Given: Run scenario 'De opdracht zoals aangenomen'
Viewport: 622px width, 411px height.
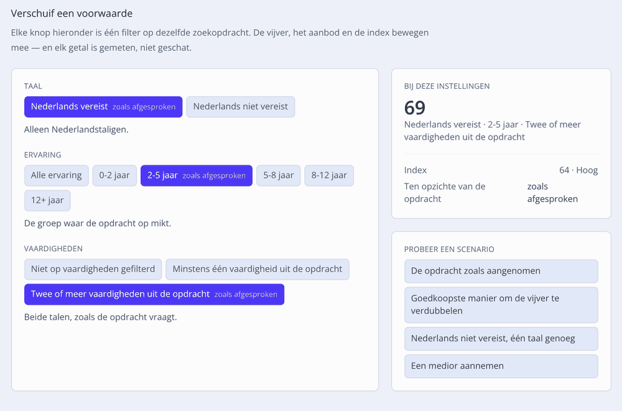Looking at the screenshot, I should [501, 271].
